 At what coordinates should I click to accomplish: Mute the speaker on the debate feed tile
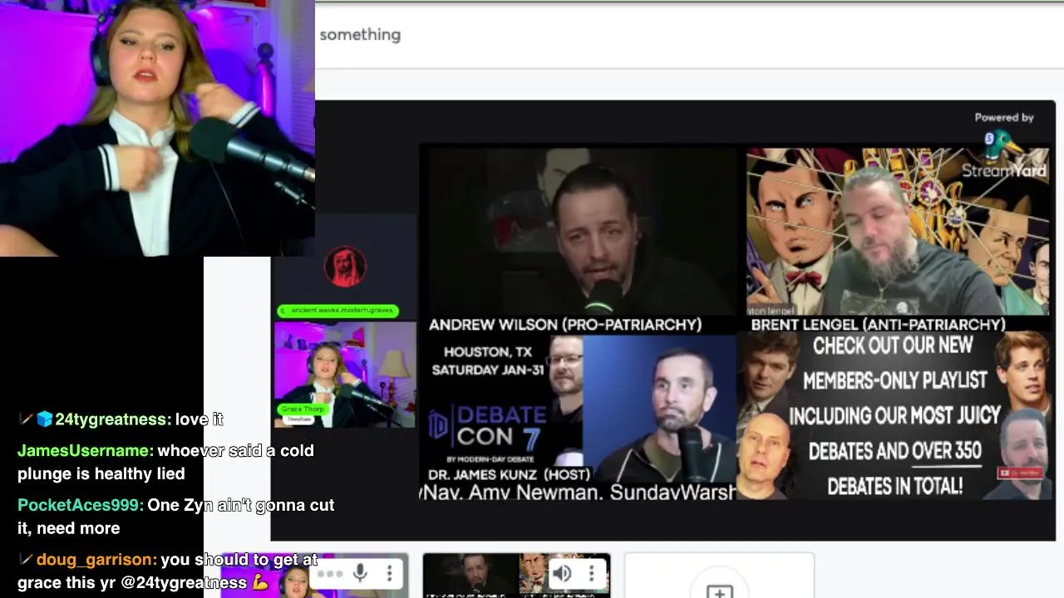(562, 573)
